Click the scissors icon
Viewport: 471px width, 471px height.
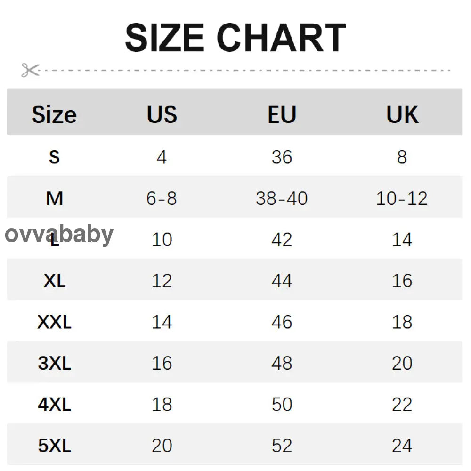[30, 70]
